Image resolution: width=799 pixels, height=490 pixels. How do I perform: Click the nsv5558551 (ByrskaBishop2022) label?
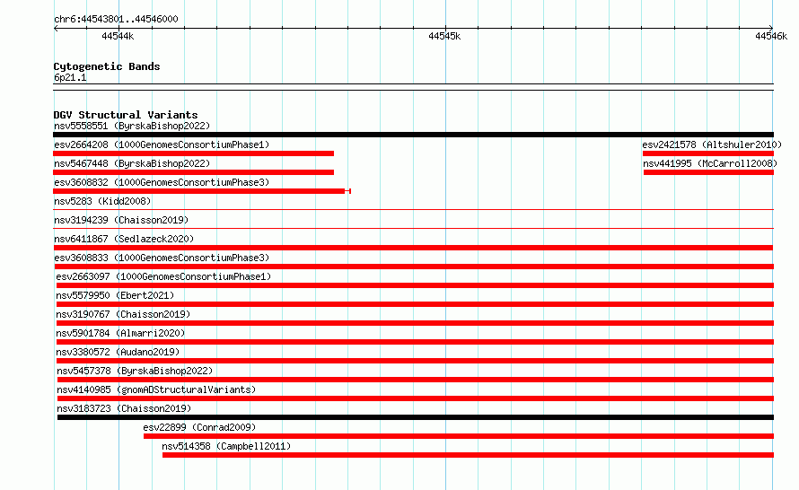click(x=132, y=126)
